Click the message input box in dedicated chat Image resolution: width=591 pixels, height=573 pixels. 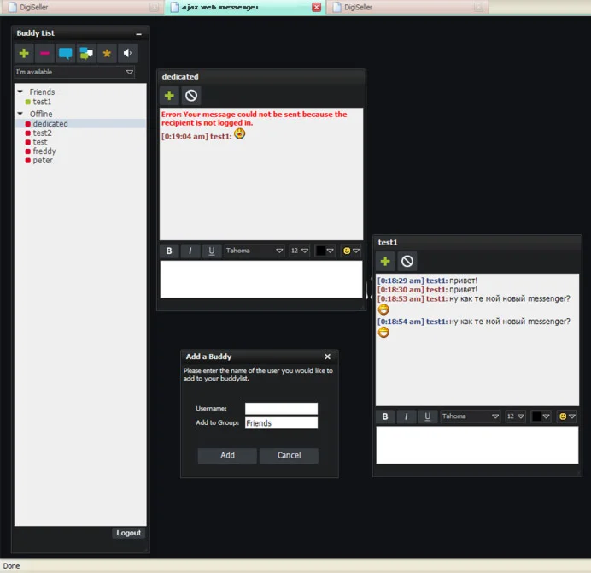click(261, 280)
